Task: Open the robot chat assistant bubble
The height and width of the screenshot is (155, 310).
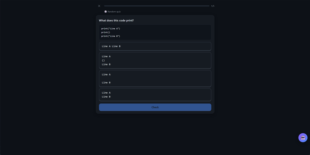Action: 303,138
